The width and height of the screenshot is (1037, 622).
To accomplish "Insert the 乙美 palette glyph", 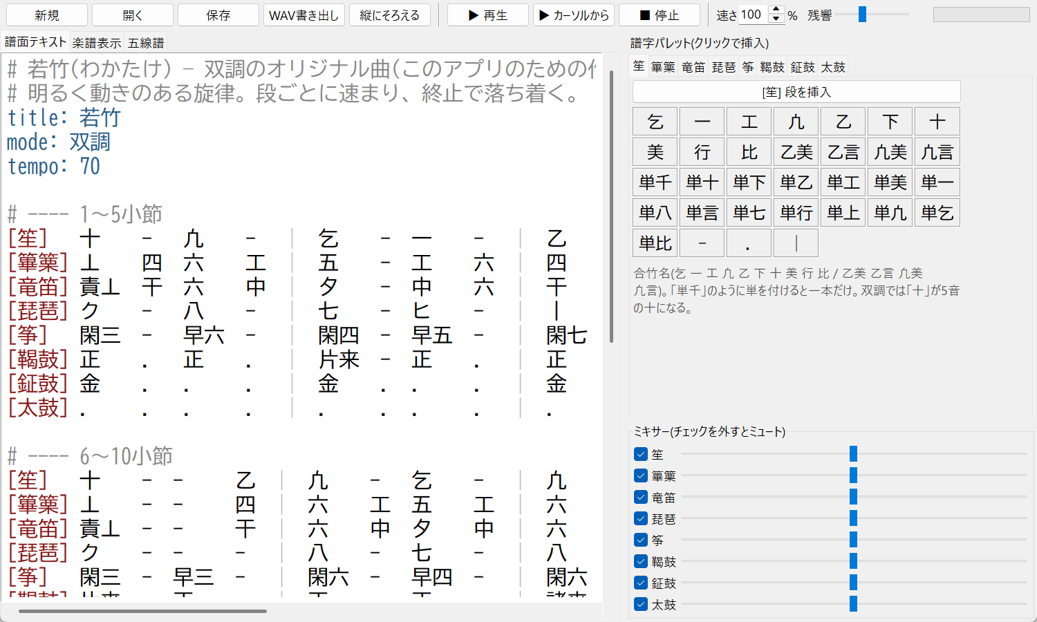I will [796, 152].
